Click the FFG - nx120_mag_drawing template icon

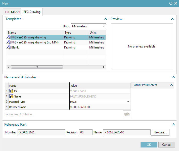click(x=9, y=37)
